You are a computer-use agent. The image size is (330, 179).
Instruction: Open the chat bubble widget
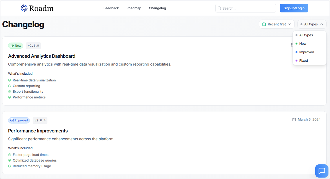321,171
